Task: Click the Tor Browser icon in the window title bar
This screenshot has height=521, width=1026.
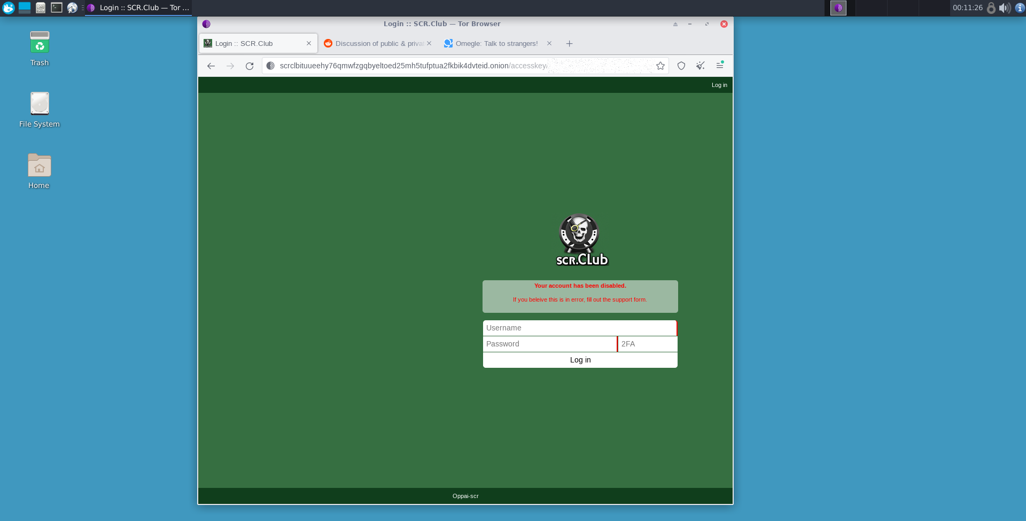Action: [x=206, y=24]
